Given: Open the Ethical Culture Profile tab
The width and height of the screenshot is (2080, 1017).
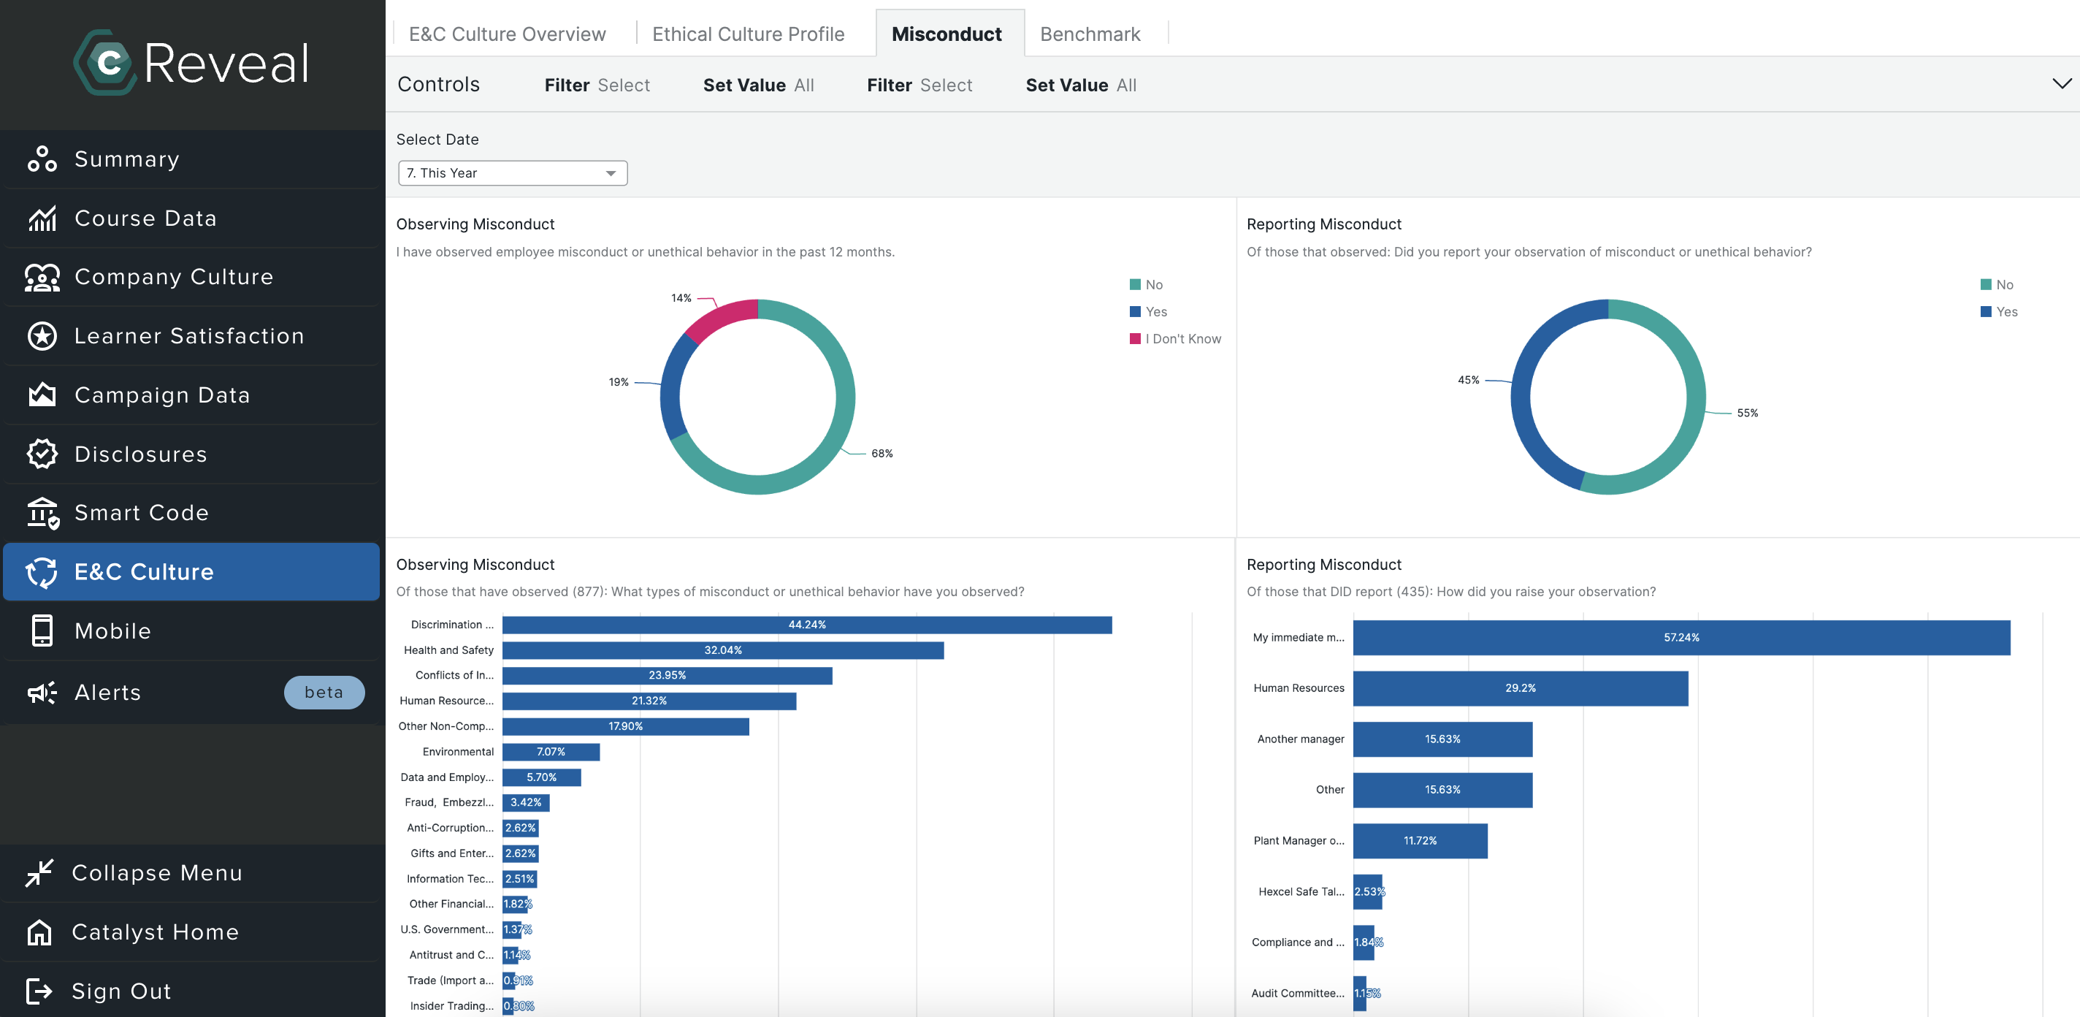Looking at the screenshot, I should point(748,33).
